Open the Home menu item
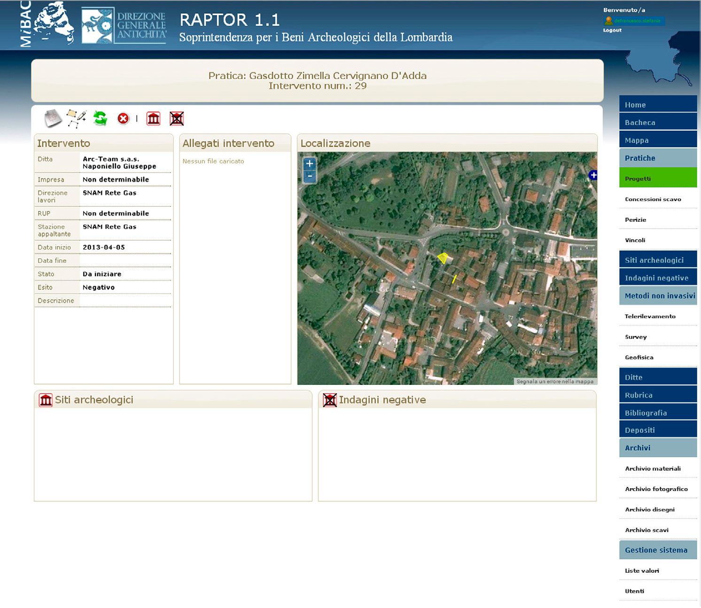 pyautogui.click(x=658, y=104)
